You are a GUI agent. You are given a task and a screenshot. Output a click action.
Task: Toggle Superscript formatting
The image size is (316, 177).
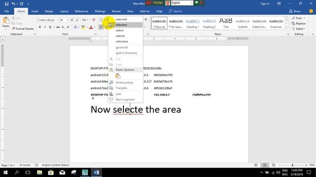[x=68, y=27]
